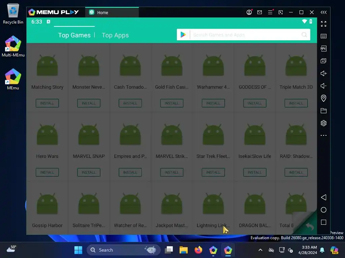The image size is (345, 258).
Task: Show more sidebar tools via three dots
Action: pyautogui.click(x=323, y=135)
